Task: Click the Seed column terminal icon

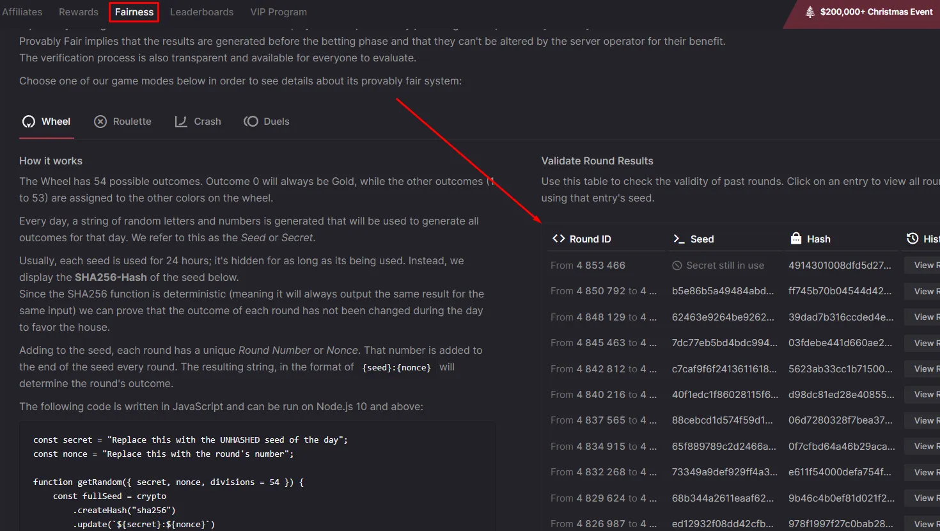Action: [678, 239]
